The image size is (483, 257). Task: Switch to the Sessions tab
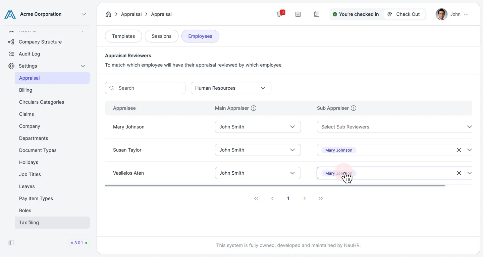pyautogui.click(x=162, y=36)
